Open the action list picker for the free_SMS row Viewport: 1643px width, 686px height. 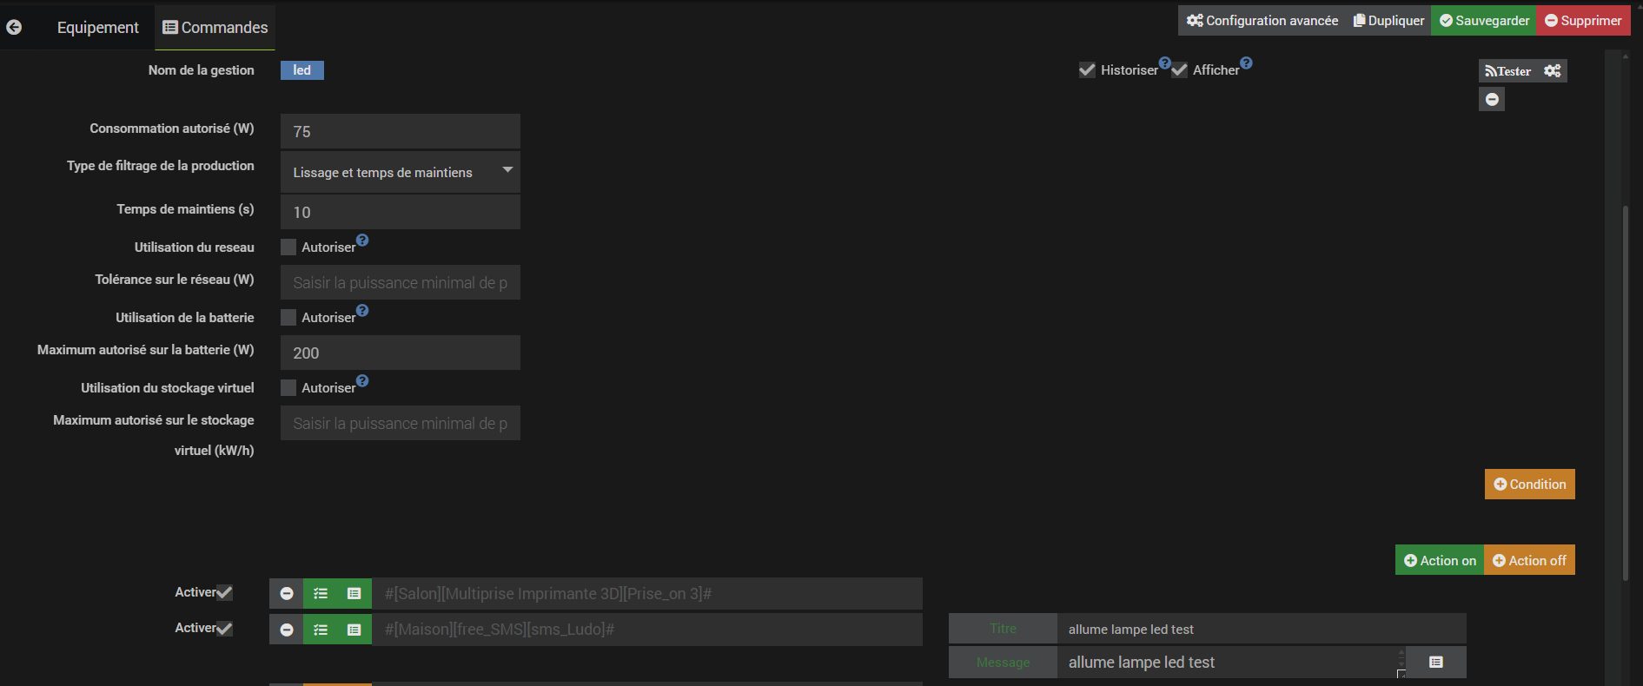tap(321, 630)
